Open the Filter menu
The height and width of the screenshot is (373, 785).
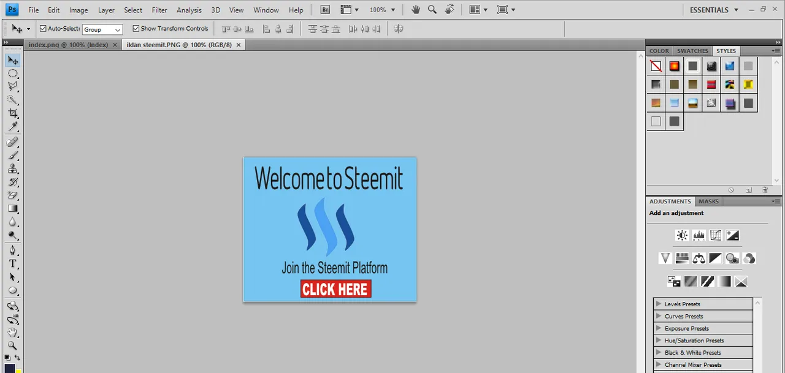point(159,10)
